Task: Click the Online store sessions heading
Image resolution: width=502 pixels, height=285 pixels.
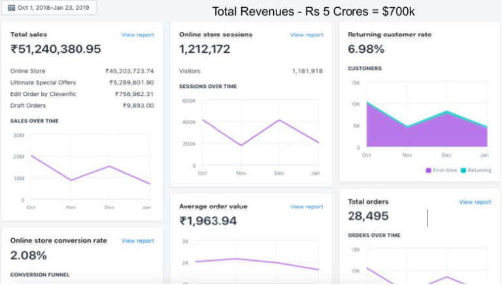Action: 216,35
